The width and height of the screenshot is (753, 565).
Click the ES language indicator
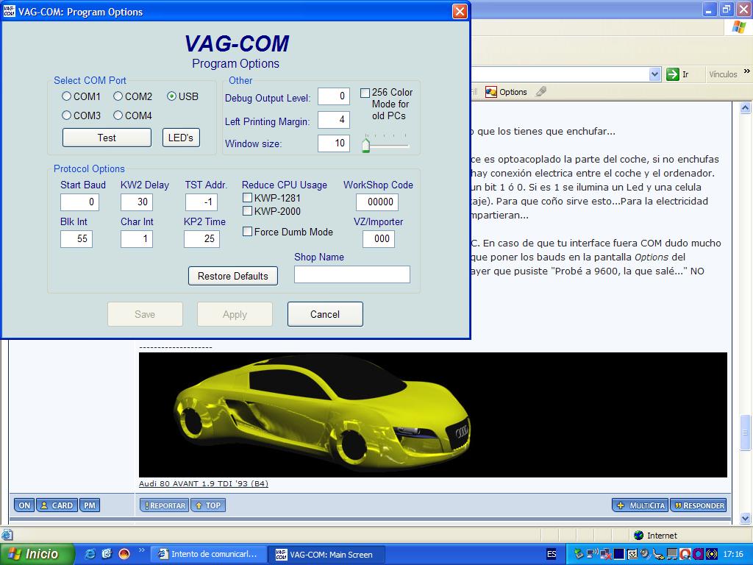552,554
